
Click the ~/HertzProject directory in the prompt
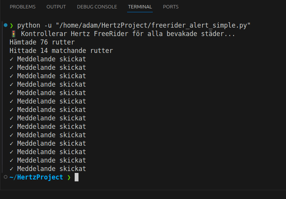(36, 177)
